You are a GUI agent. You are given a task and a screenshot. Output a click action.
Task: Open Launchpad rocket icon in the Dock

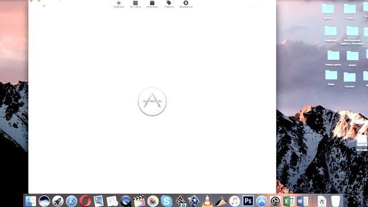coord(57,201)
